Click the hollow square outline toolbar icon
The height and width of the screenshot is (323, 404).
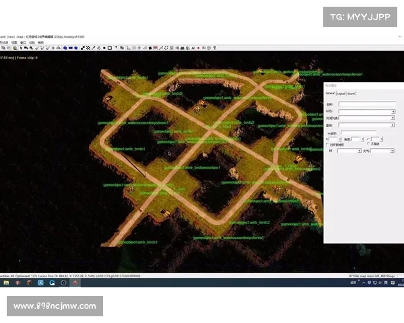110,48
